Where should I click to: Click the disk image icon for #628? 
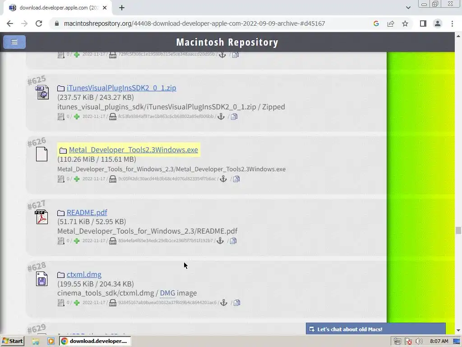[x=42, y=279]
